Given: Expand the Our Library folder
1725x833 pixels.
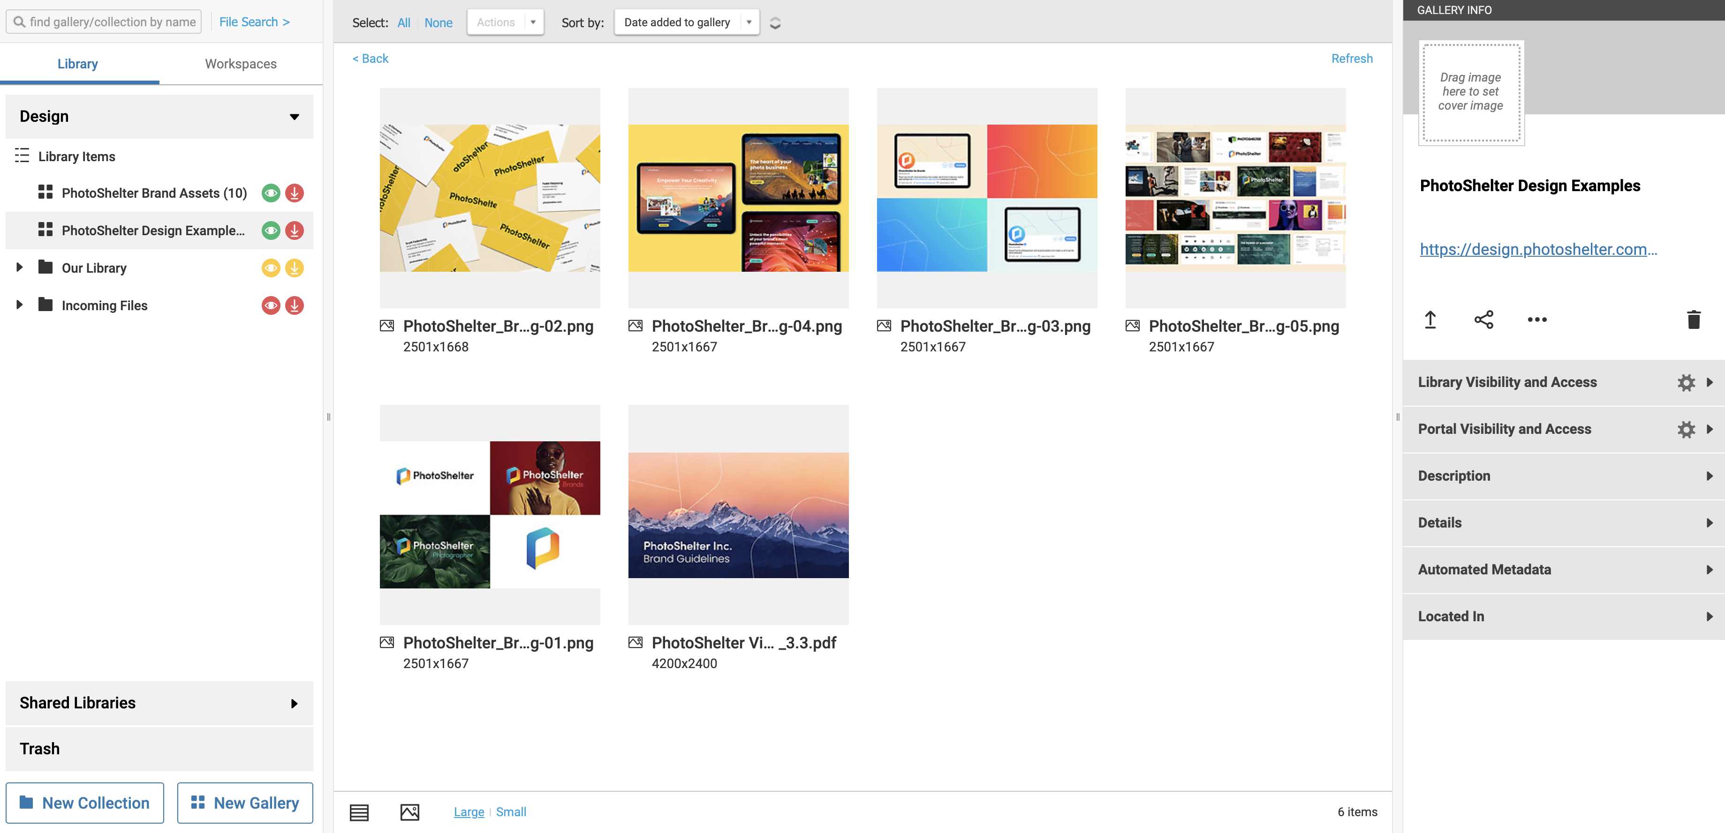Looking at the screenshot, I should coord(19,267).
